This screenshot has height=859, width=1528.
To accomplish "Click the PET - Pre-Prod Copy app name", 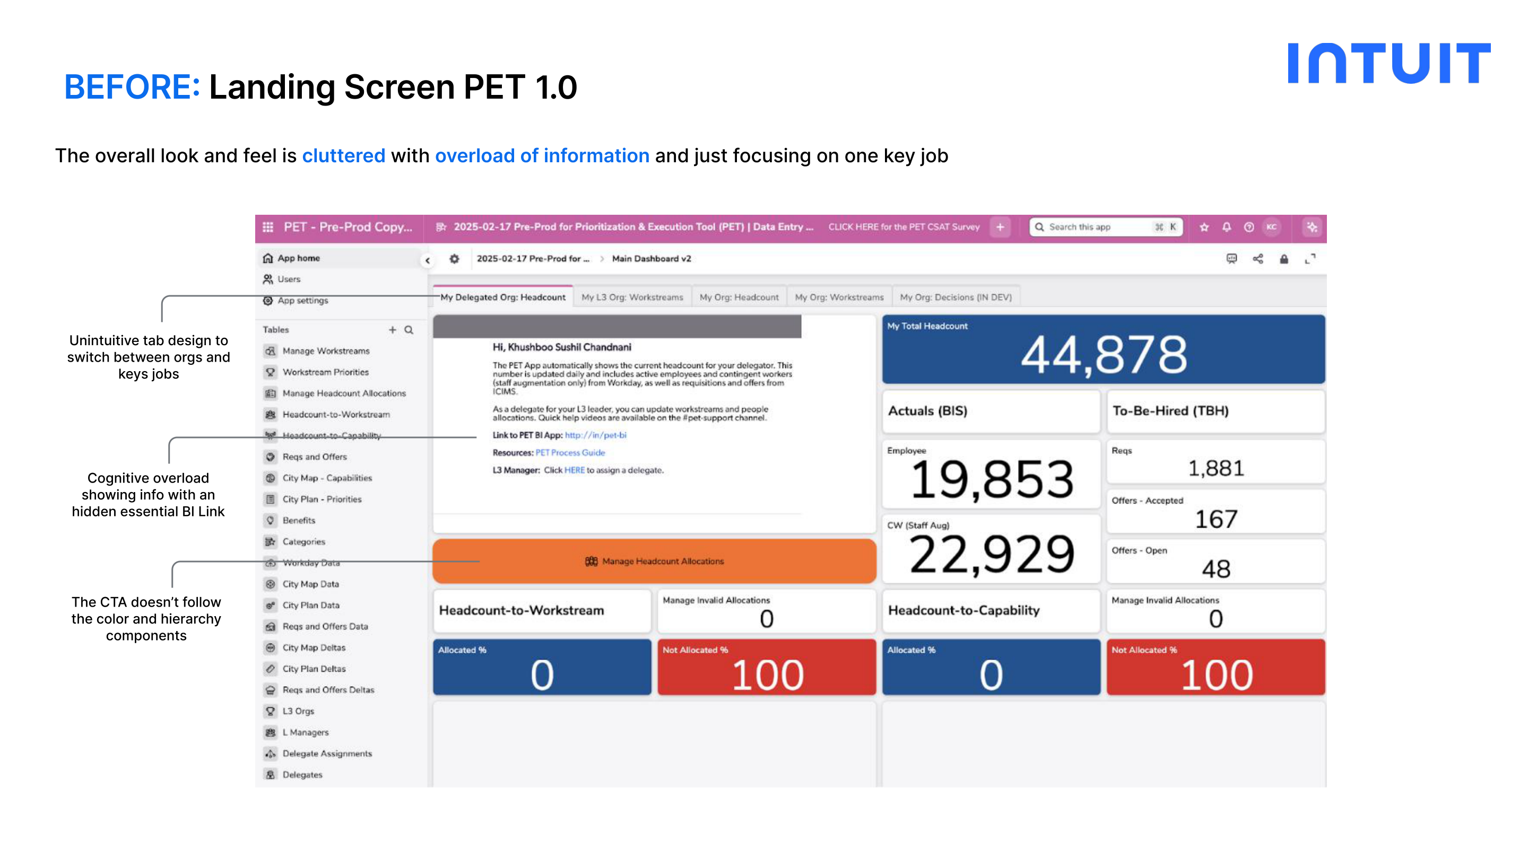I will point(348,227).
